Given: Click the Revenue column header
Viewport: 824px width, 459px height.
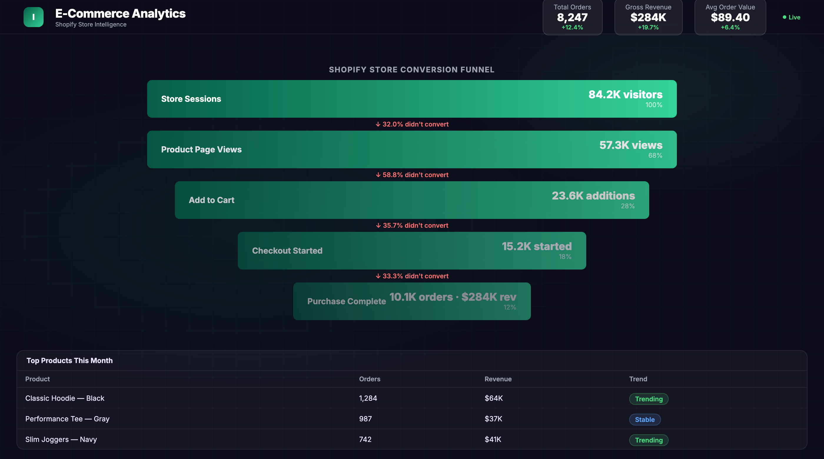Looking at the screenshot, I should pyautogui.click(x=498, y=379).
